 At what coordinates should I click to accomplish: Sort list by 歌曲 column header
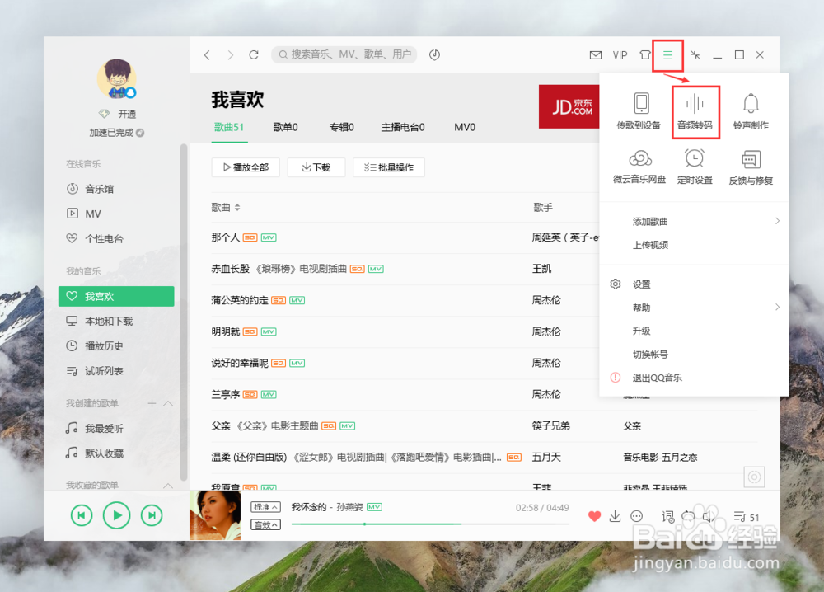(x=226, y=208)
